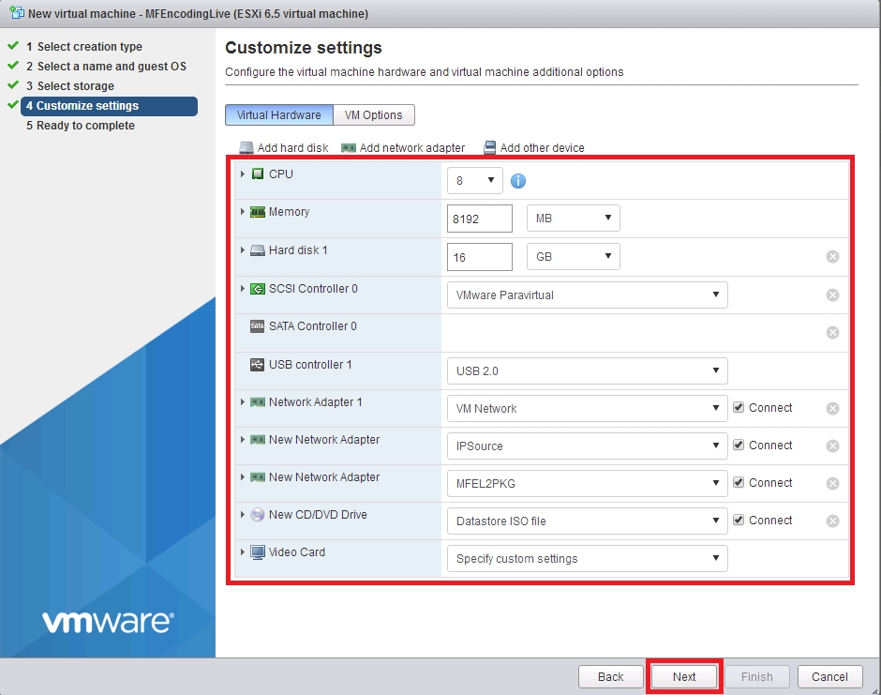Expand the New CD/DVD Drive row
881x695 pixels.
[242, 515]
